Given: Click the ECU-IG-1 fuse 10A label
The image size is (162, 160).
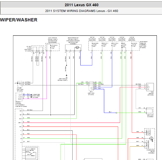Looking at the screenshot, I should tap(106, 45).
